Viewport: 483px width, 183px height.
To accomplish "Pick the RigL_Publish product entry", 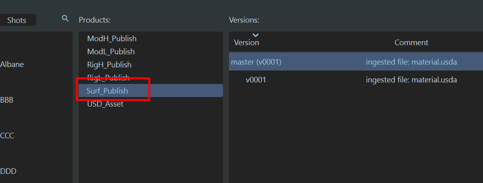I will click(x=109, y=77).
